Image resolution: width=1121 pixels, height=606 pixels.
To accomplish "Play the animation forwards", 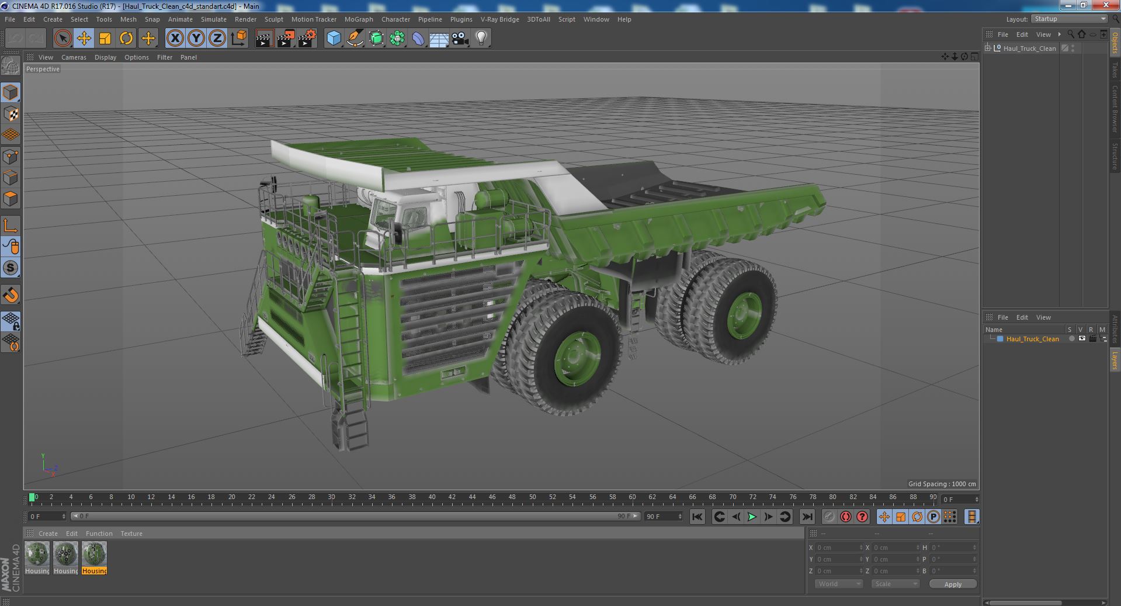I will tap(752, 517).
